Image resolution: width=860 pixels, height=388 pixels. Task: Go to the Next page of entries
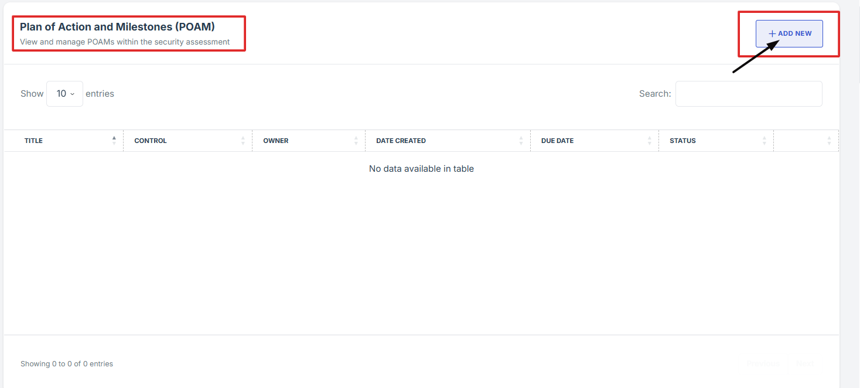[x=805, y=364]
